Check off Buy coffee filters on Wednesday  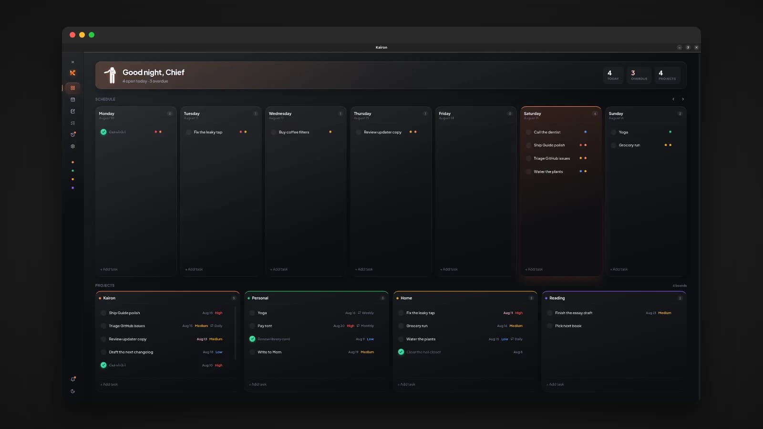pos(273,132)
